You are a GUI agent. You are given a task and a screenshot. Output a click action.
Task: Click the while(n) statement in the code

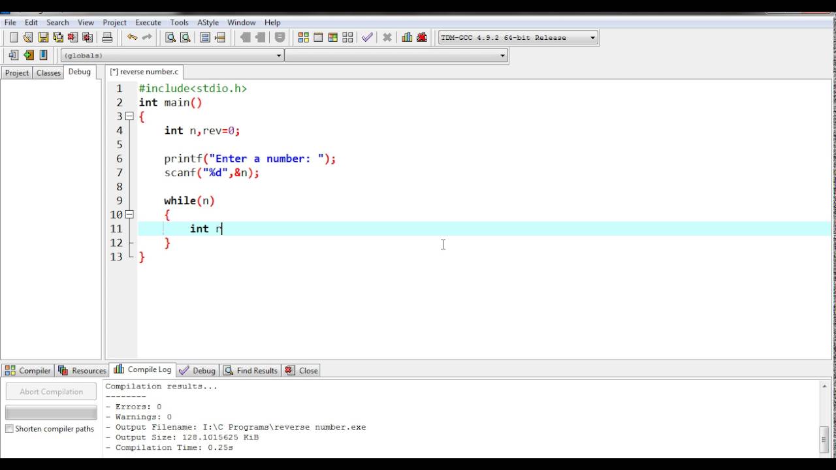tap(189, 200)
